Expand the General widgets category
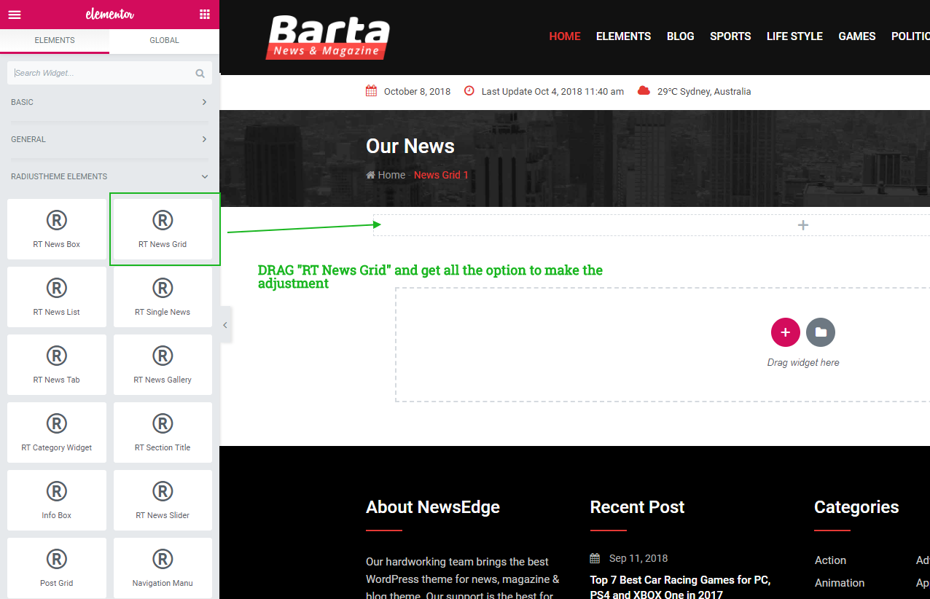 (x=109, y=139)
